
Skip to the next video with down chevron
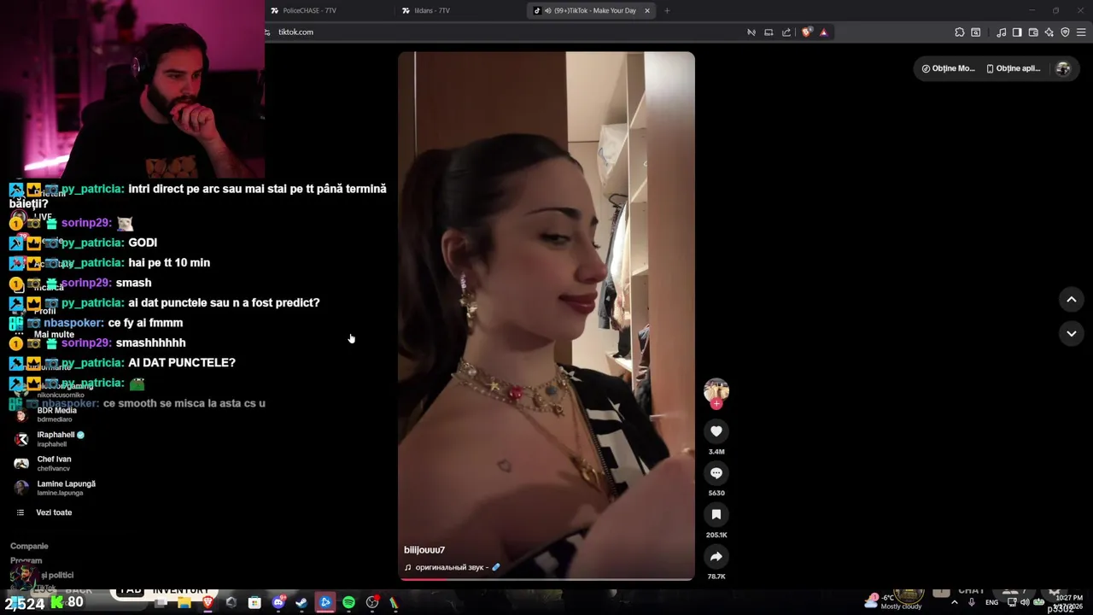pos(1072,333)
